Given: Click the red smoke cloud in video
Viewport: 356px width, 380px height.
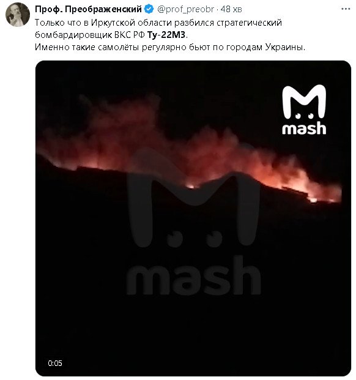Looking at the screenshot, I should (x=189, y=146).
